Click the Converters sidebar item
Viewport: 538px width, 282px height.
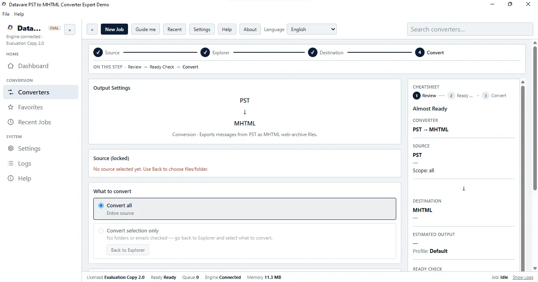(41, 92)
